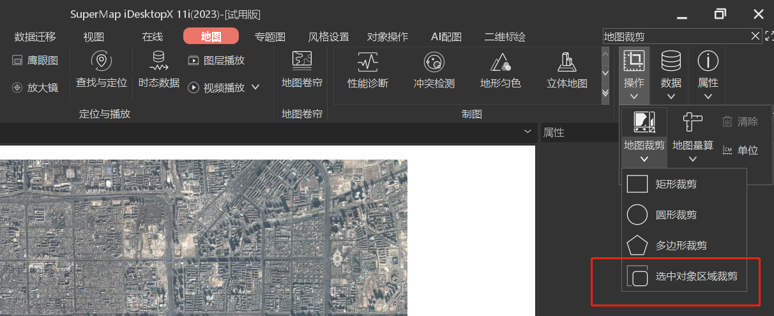Click the satellite map image
774x316 pixels.
click(203, 237)
